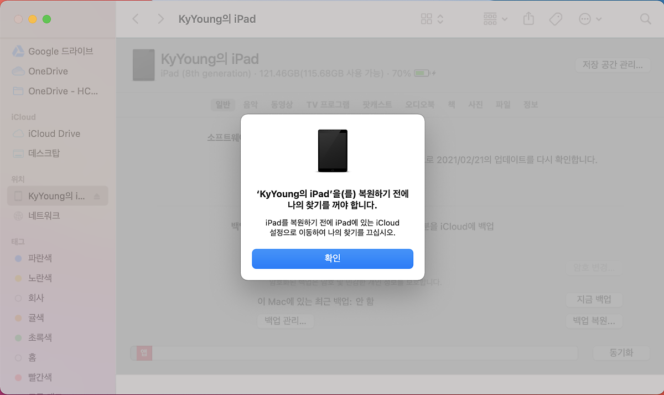Viewport: 664px width, 395px height.
Task: Switch to the 음악 tab
Action: [250, 105]
